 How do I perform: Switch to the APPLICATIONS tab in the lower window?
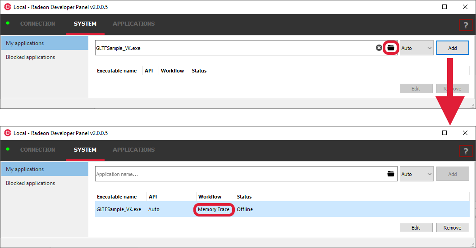133,150
